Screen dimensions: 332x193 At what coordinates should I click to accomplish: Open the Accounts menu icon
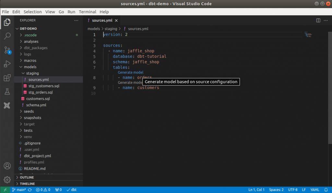[x=7, y=166]
